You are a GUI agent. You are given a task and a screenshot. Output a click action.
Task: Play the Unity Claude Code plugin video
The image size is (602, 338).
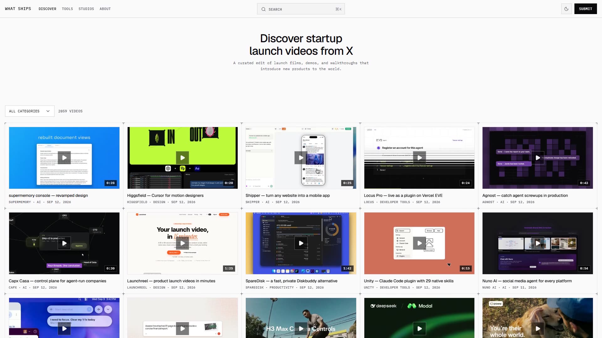419,243
